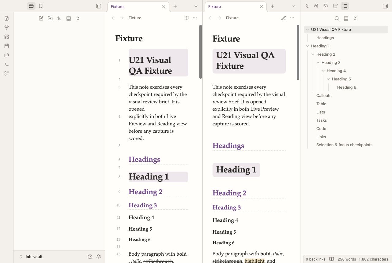Image resolution: width=392 pixels, height=263 pixels.
Task: Open the command palette from the ribbon
Action: tap(7, 64)
